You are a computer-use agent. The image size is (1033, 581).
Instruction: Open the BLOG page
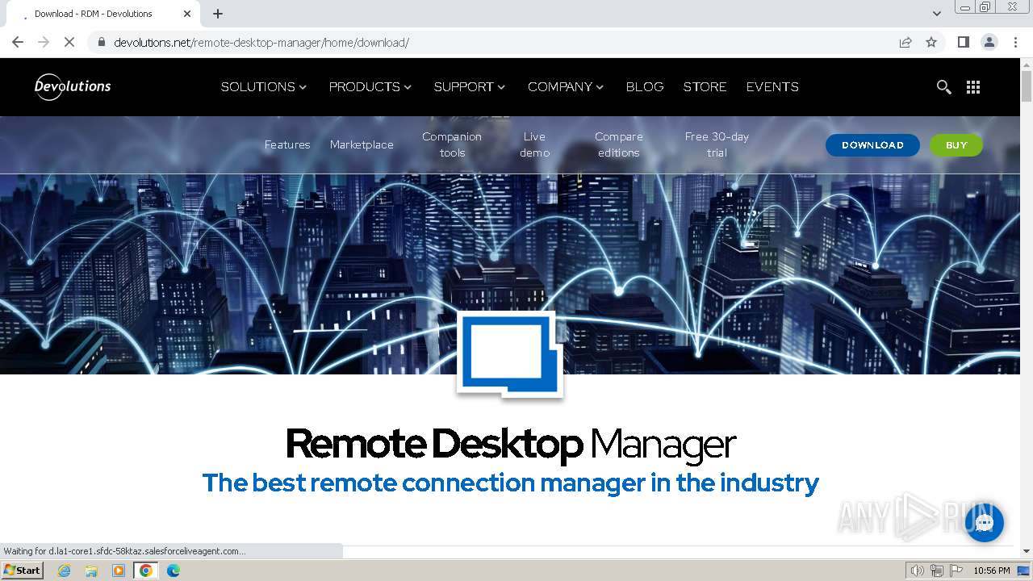pos(645,86)
